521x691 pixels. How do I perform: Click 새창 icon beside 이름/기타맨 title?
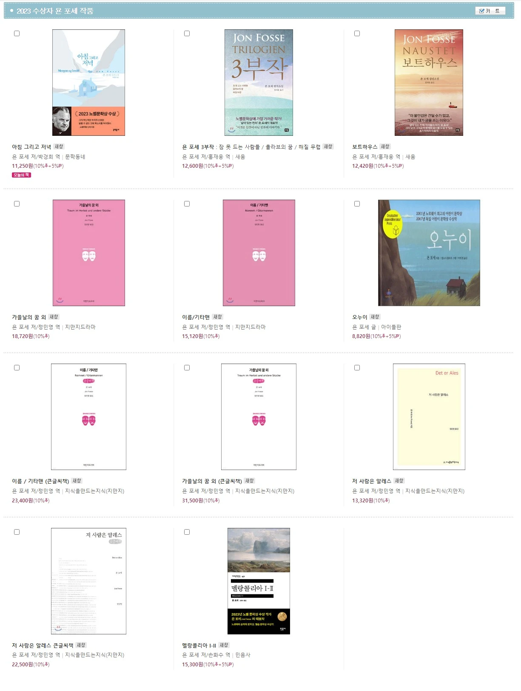coord(218,317)
